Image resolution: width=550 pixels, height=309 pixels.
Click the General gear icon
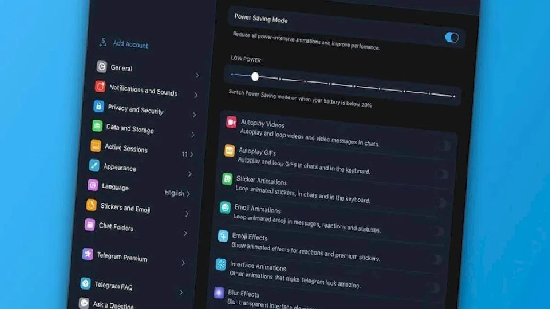click(102, 66)
